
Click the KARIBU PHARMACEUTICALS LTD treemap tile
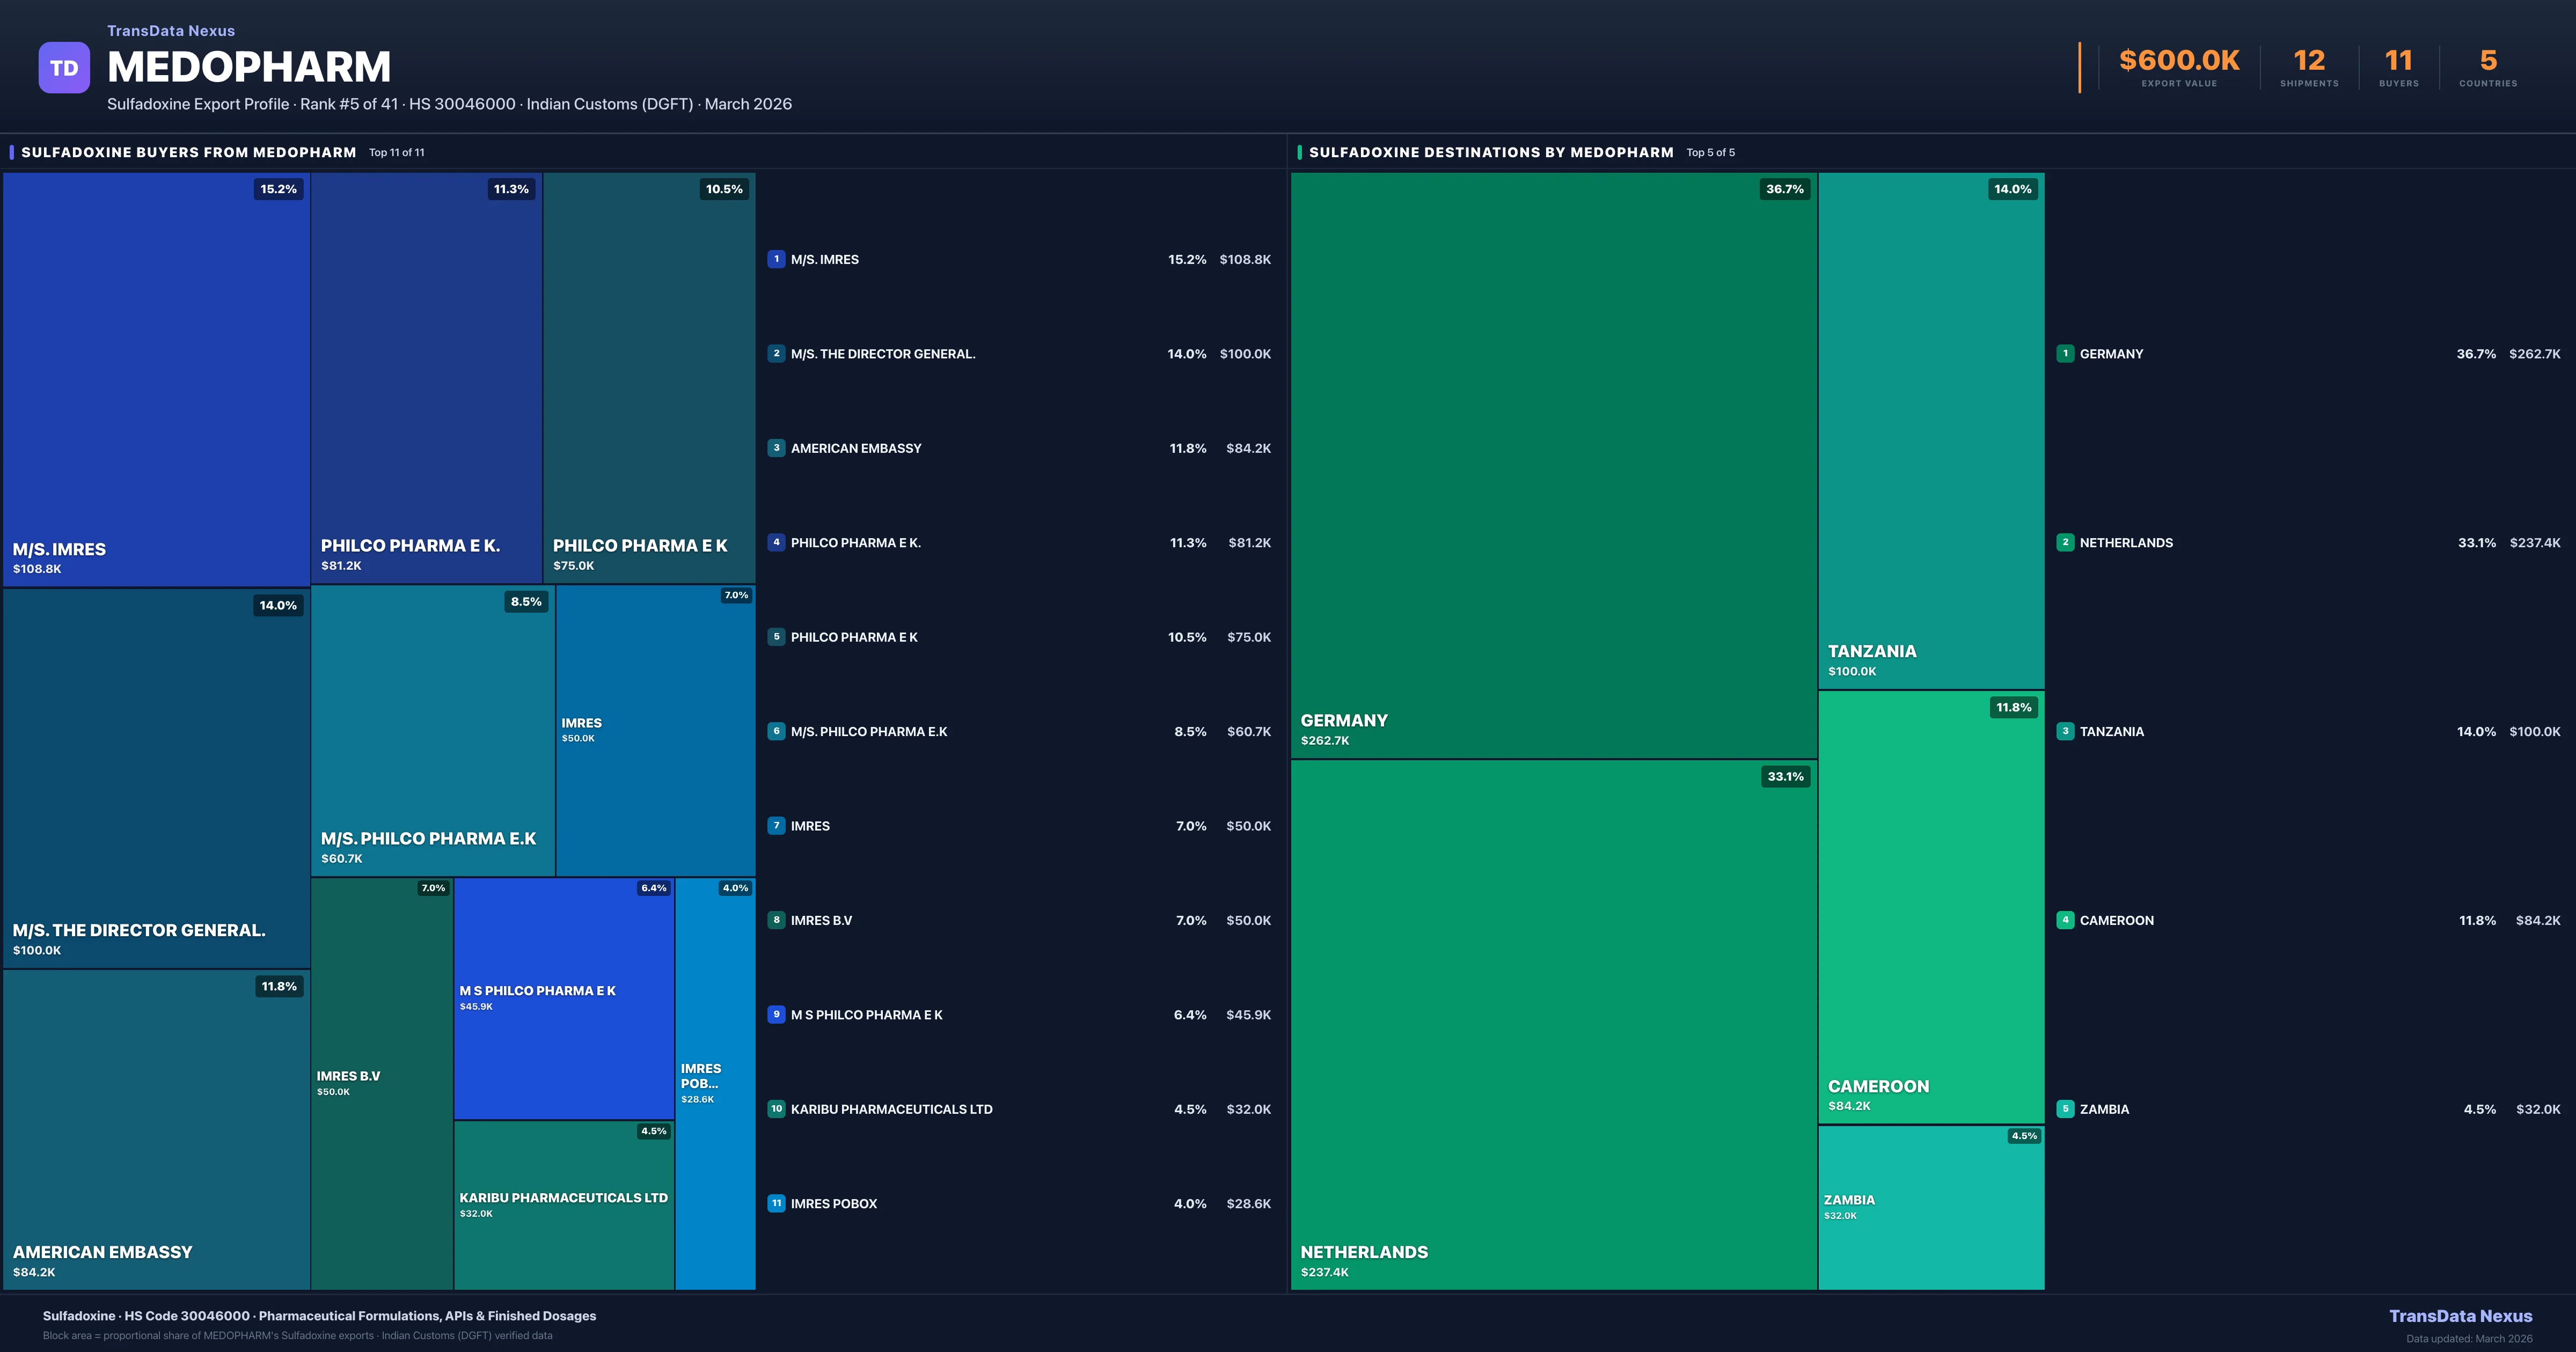tap(563, 1205)
